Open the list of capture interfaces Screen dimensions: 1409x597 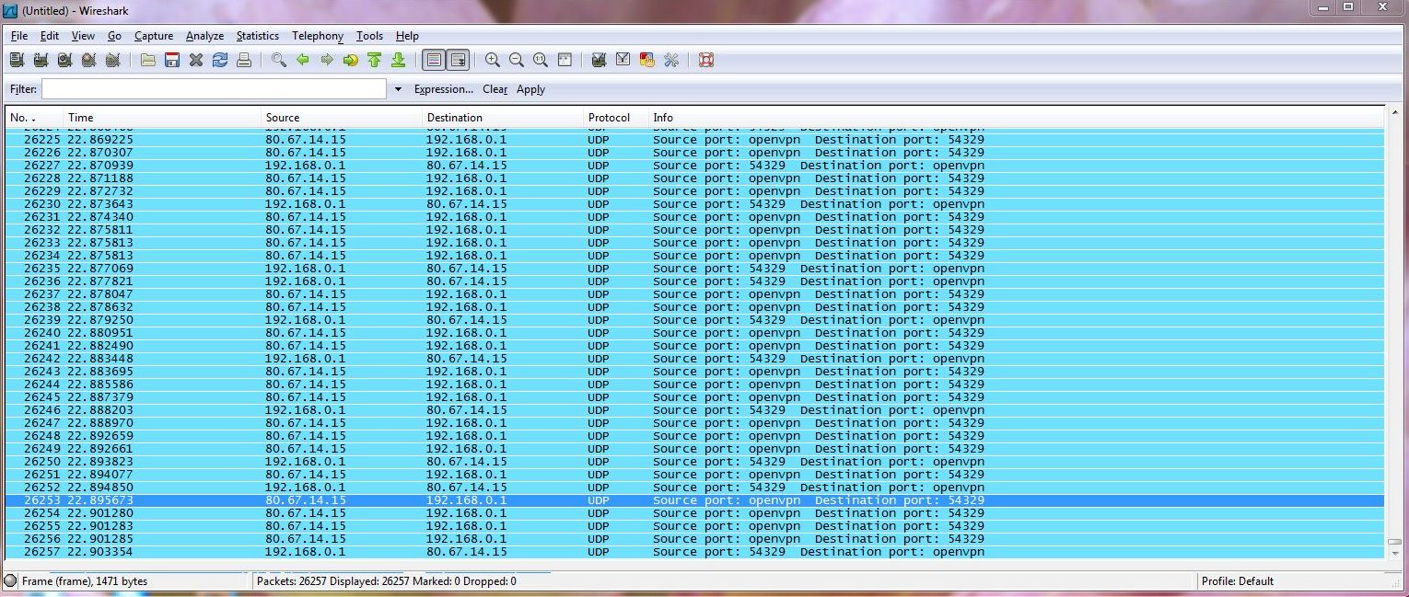coord(17,60)
